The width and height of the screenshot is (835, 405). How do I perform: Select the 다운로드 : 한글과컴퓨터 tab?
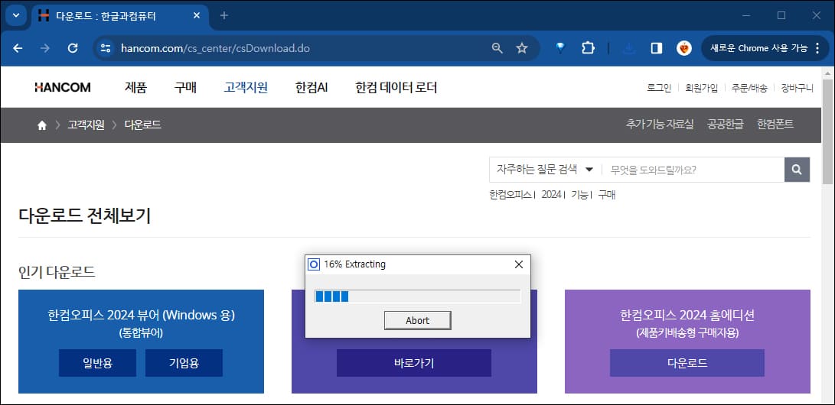120,16
